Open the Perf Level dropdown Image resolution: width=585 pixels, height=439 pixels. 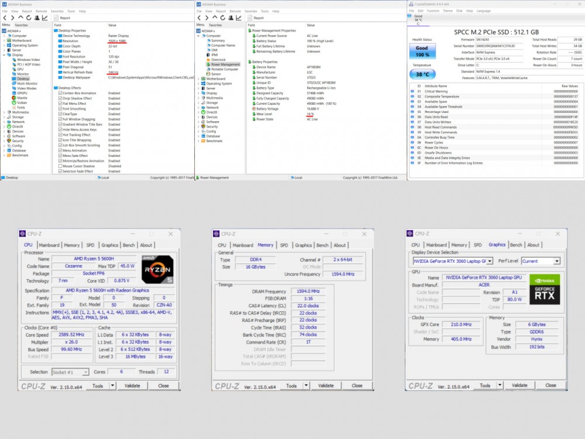coord(541,261)
